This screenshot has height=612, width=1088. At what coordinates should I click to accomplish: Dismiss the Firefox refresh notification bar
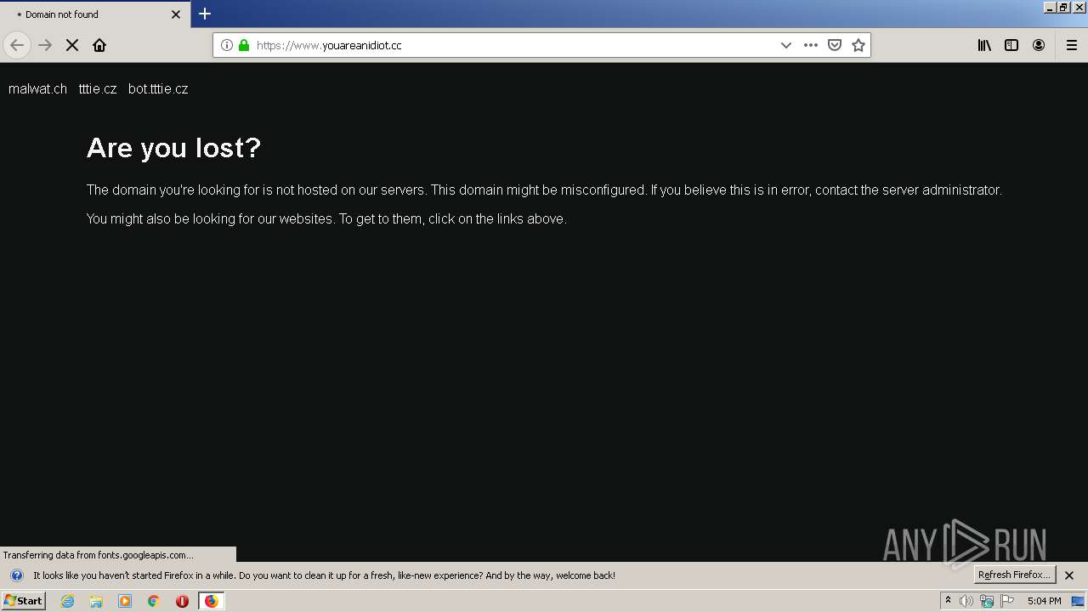[1069, 575]
